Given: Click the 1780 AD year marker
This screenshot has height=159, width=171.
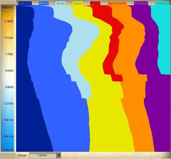Looking at the screenshot, I should point(8,150).
